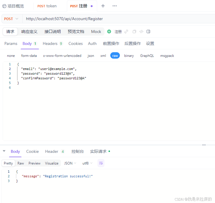Open the 控制台 console tab
This screenshot has width=215, height=203.
point(77,151)
